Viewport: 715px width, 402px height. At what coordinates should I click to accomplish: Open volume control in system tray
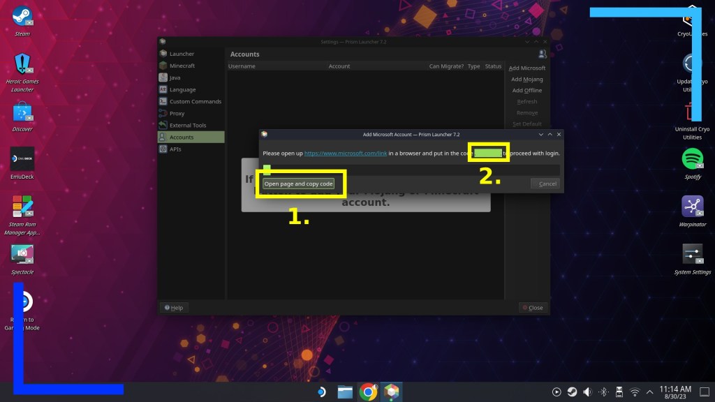(x=588, y=392)
